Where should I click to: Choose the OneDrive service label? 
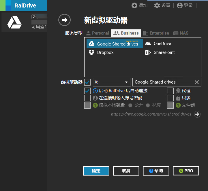162,44
